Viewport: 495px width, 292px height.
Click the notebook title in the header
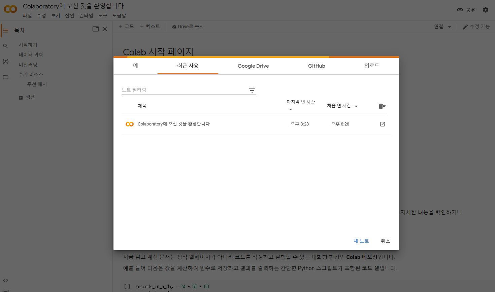click(x=73, y=6)
